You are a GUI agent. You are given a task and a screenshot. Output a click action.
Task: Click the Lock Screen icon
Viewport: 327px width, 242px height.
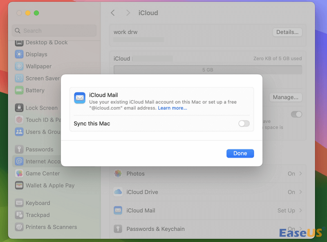coord(19,108)
